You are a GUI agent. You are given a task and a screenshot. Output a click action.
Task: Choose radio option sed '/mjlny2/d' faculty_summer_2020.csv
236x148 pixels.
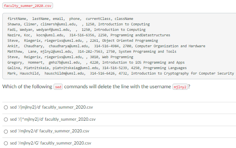6,132
